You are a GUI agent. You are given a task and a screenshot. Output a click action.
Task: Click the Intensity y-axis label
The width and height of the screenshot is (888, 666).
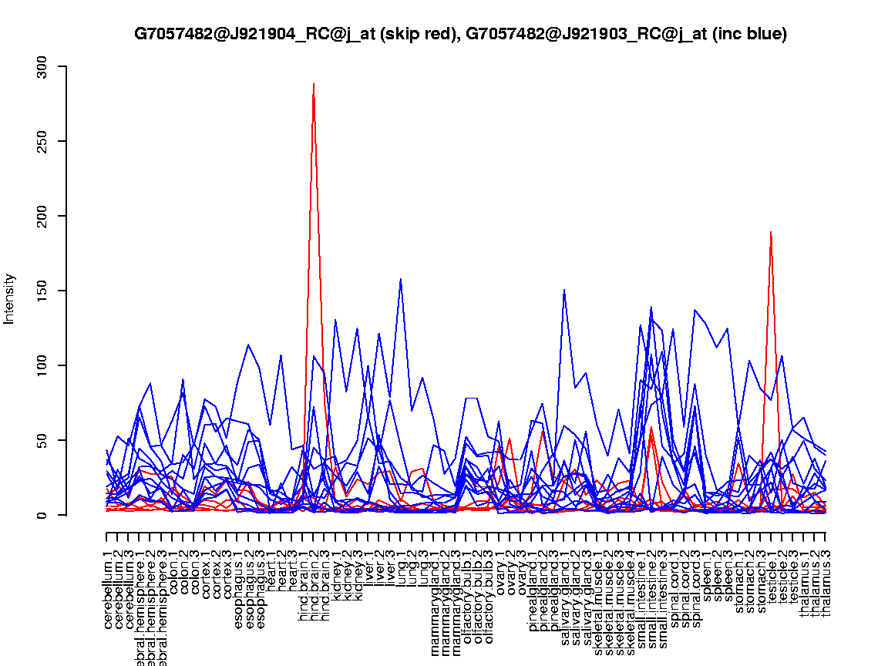(x=10, y=298)
